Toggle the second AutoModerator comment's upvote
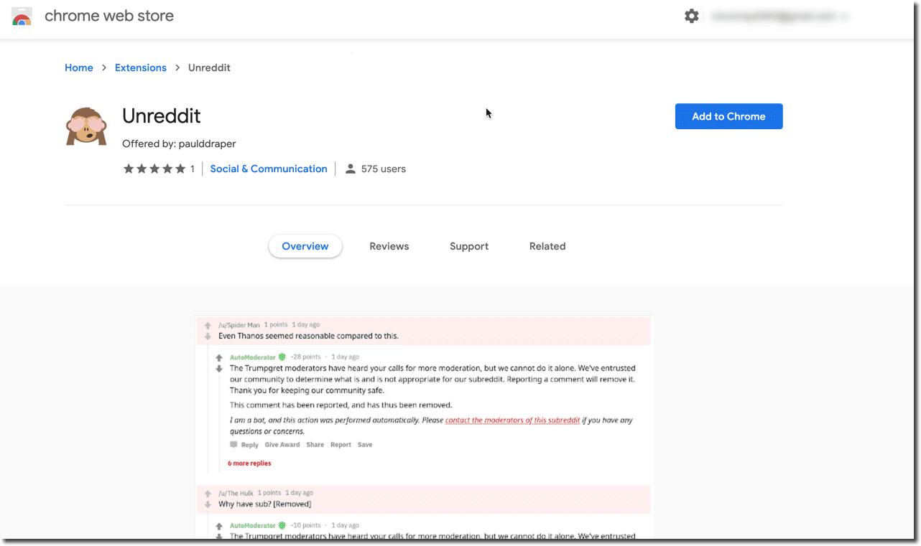Screen dimensions: 921x546 [x=218, y=525]
